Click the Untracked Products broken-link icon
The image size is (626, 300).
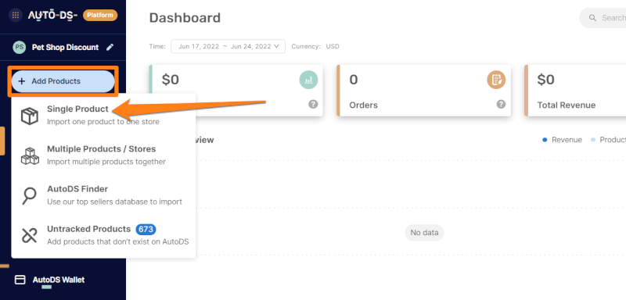click(30, 236)
